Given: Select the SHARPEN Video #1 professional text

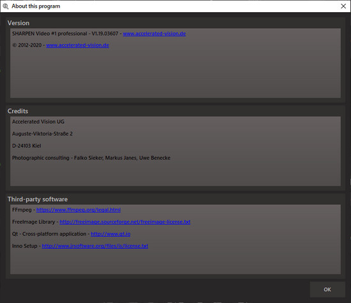Looking at the screenshot, I should [x=50, y=34].
